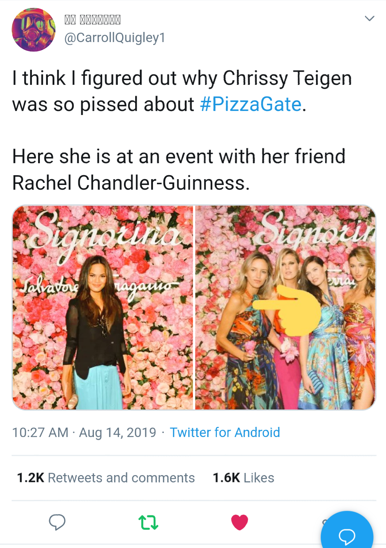Tap the reply speech bubble icon
386x548 pixels.
[57, 522]
